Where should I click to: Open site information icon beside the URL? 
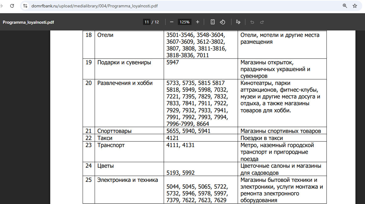click(x=25, y=6)
